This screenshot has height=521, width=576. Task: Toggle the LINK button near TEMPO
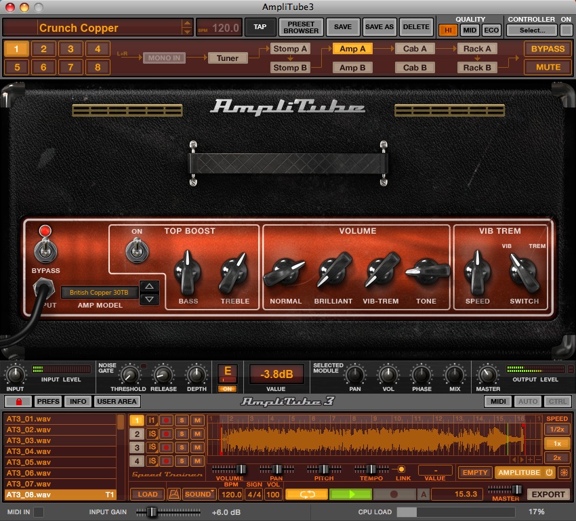coord(401,470)
